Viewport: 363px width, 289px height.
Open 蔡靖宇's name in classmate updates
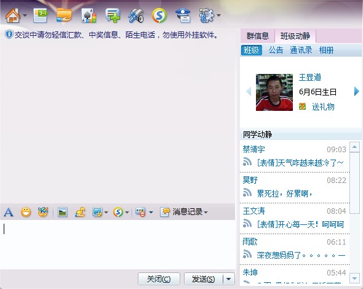253,149
